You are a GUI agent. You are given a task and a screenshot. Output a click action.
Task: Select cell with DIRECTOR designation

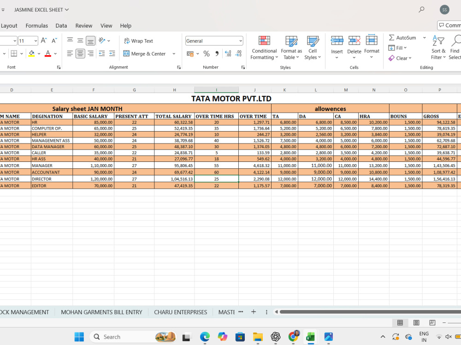52,179
